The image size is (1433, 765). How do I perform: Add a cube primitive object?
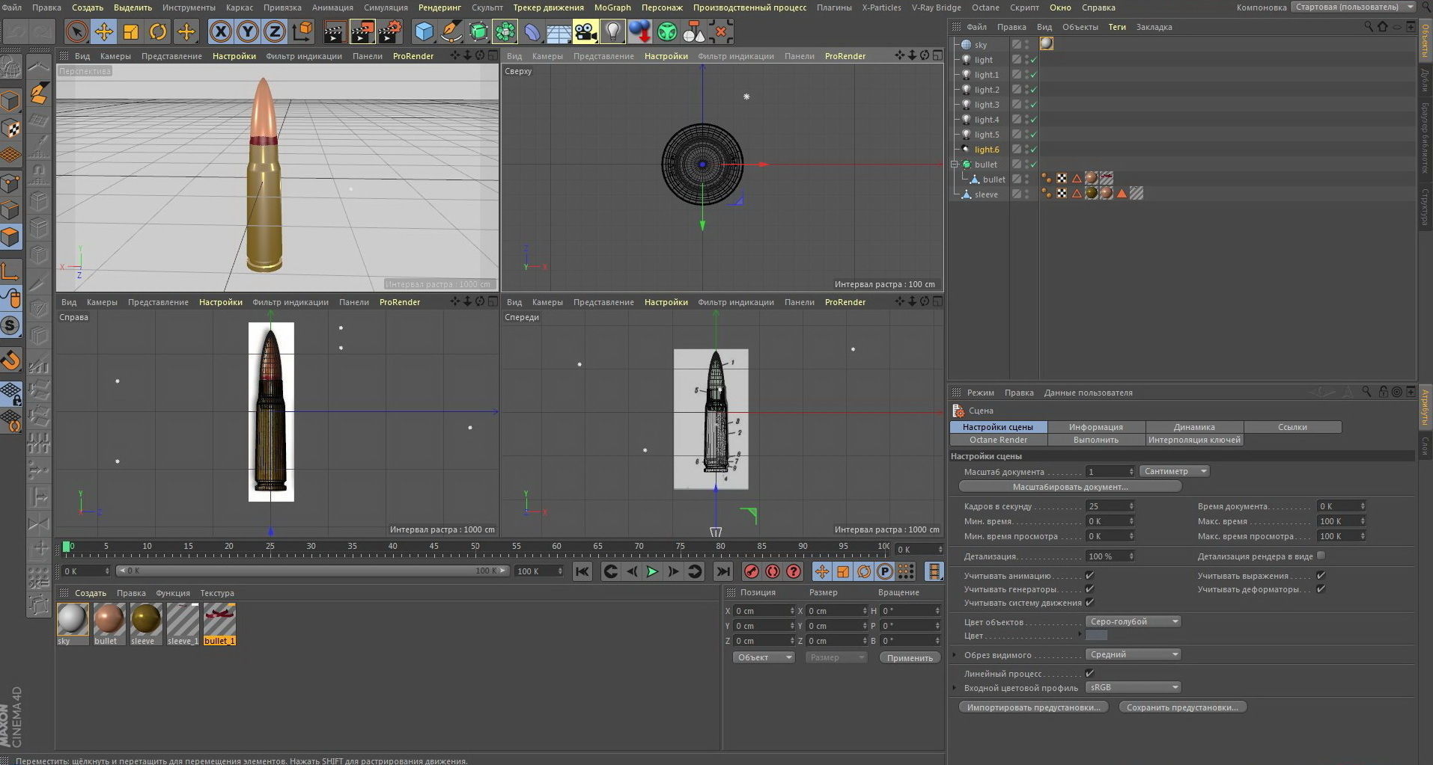tap(425, 31)
